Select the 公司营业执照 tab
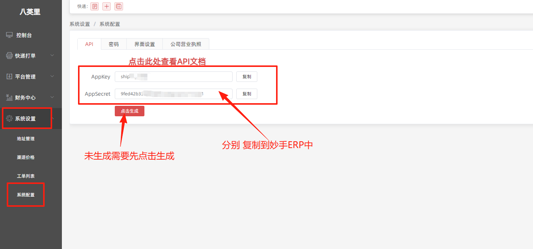 coord(186,44)
